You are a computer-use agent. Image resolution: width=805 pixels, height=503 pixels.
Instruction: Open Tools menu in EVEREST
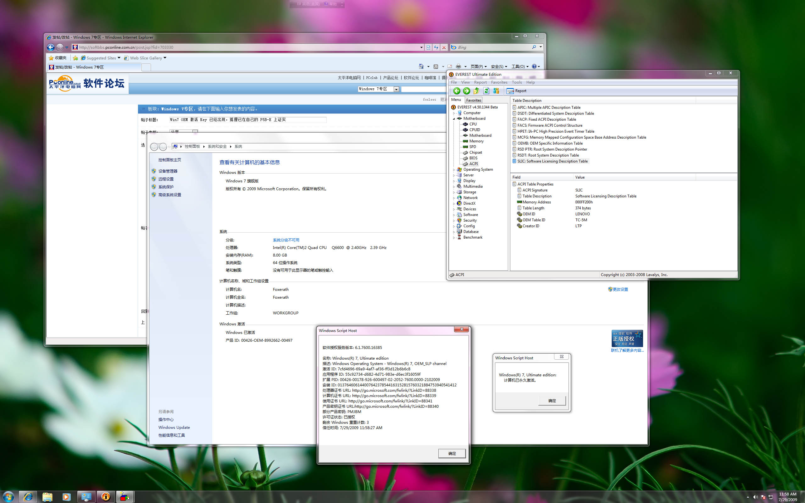[517, 82]
